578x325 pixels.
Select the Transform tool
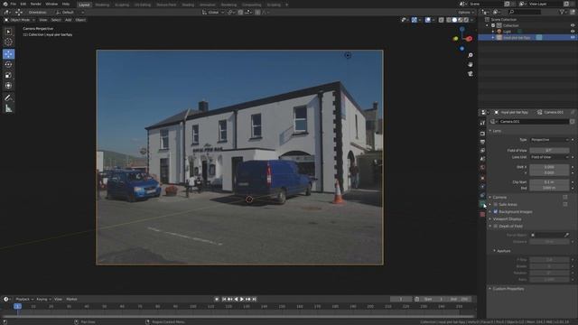(8, 86)
